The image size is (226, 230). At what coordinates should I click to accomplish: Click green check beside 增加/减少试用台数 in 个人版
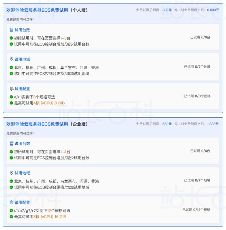11,44
